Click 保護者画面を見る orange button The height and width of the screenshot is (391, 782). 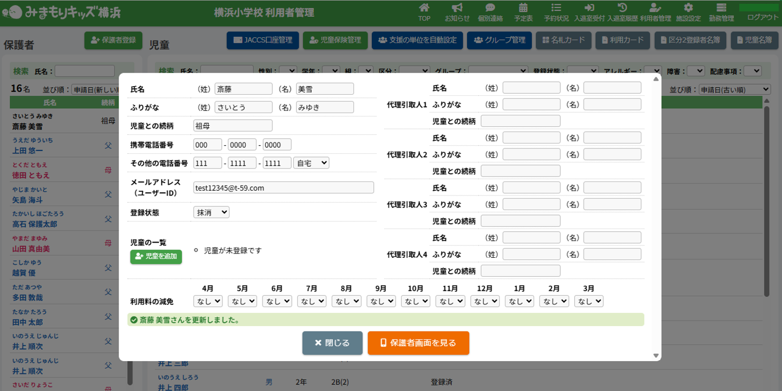(418, 343)
